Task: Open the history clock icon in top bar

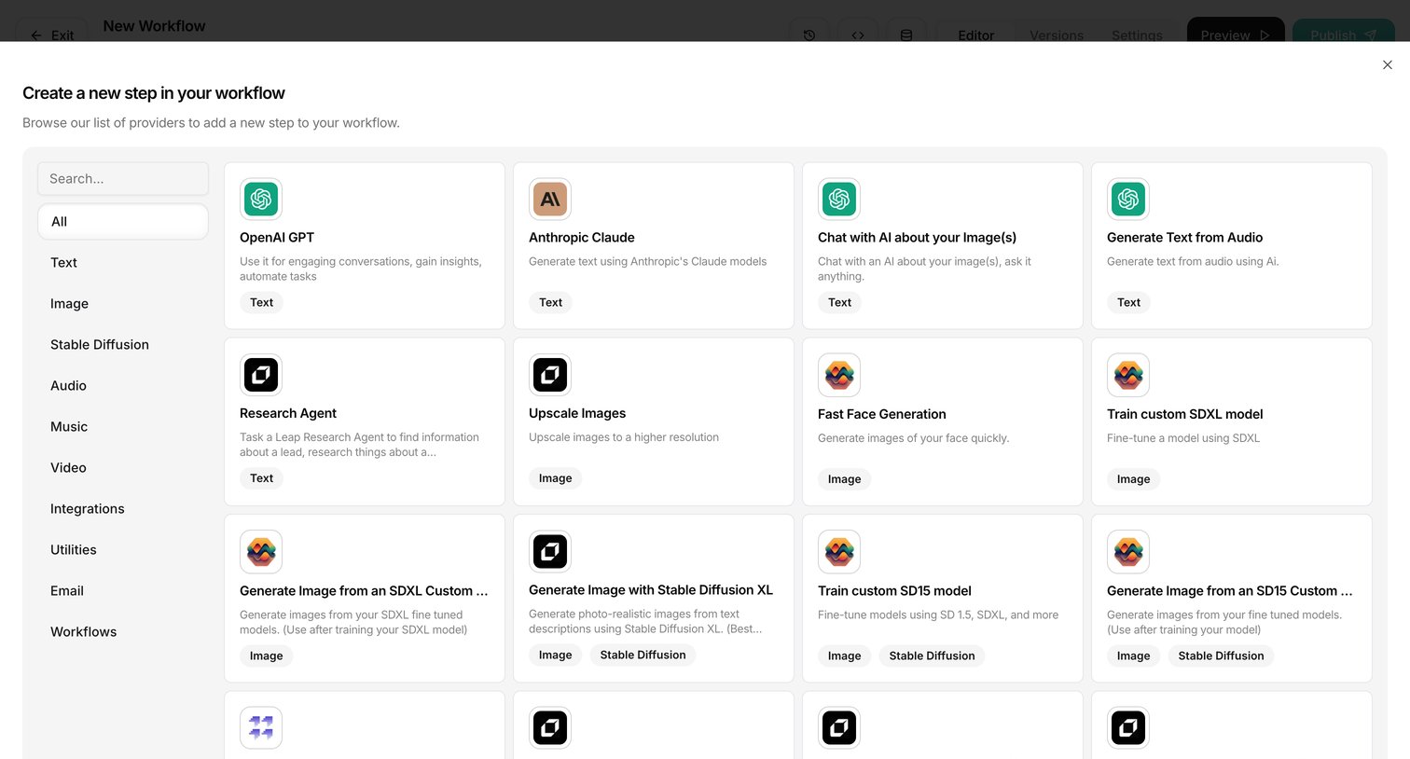Action: pyautogui.click(x=809, y=34)
